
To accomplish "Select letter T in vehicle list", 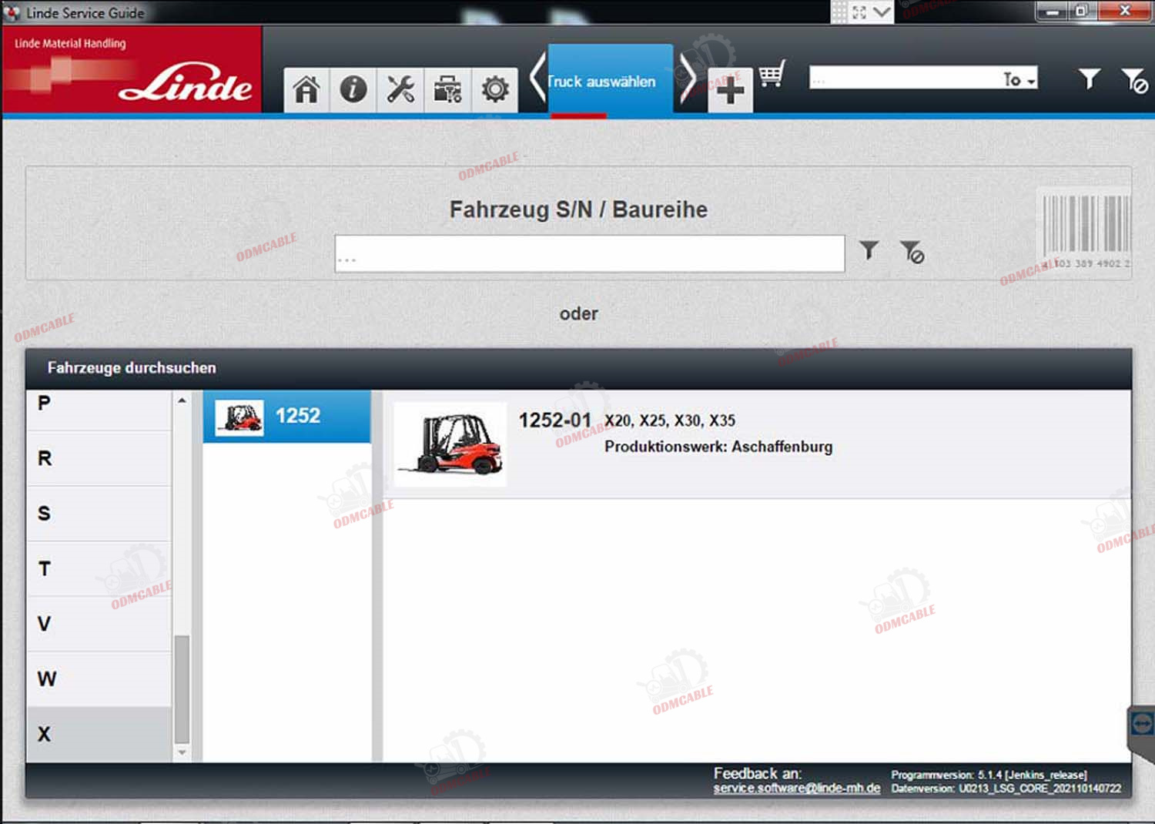I will click(x=99, y=569).
